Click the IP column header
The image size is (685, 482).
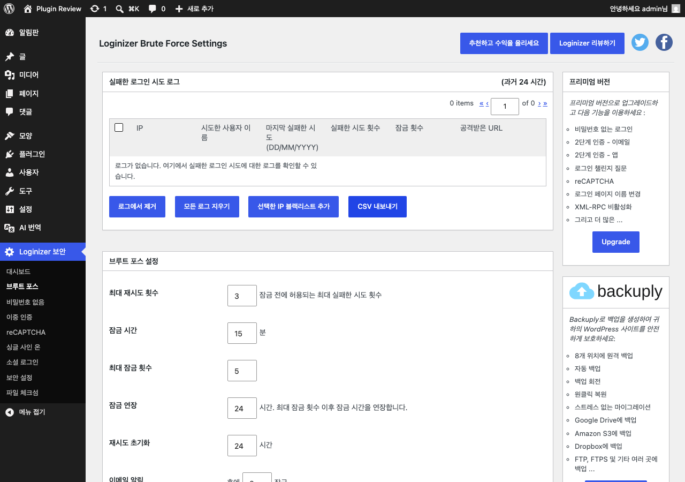[x=140, y=128]
